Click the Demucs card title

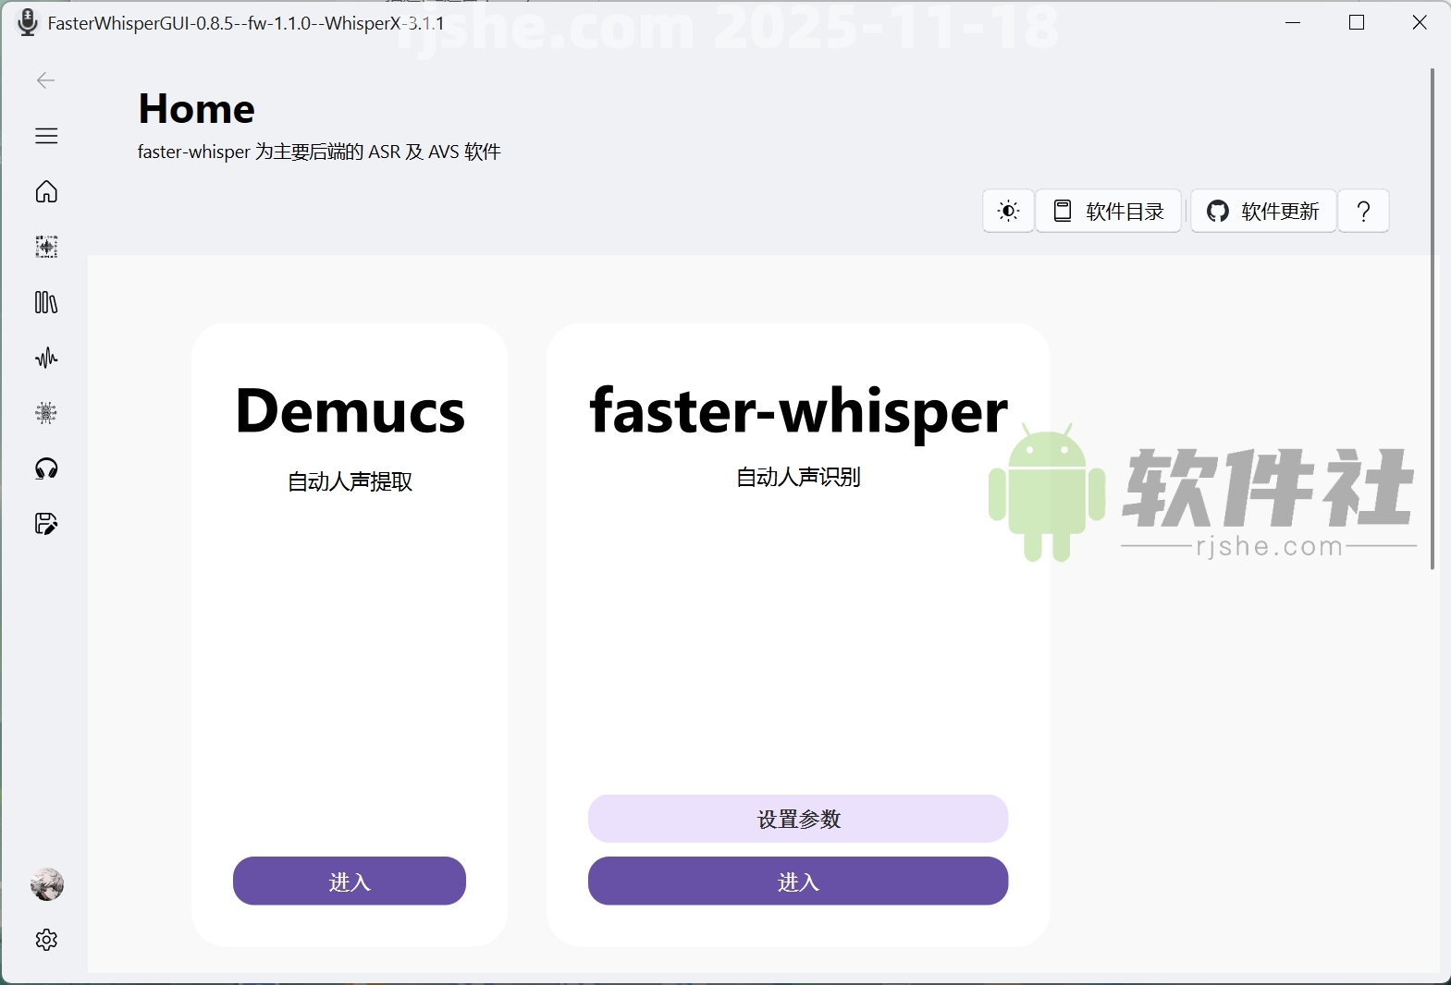tap(350, 410)
